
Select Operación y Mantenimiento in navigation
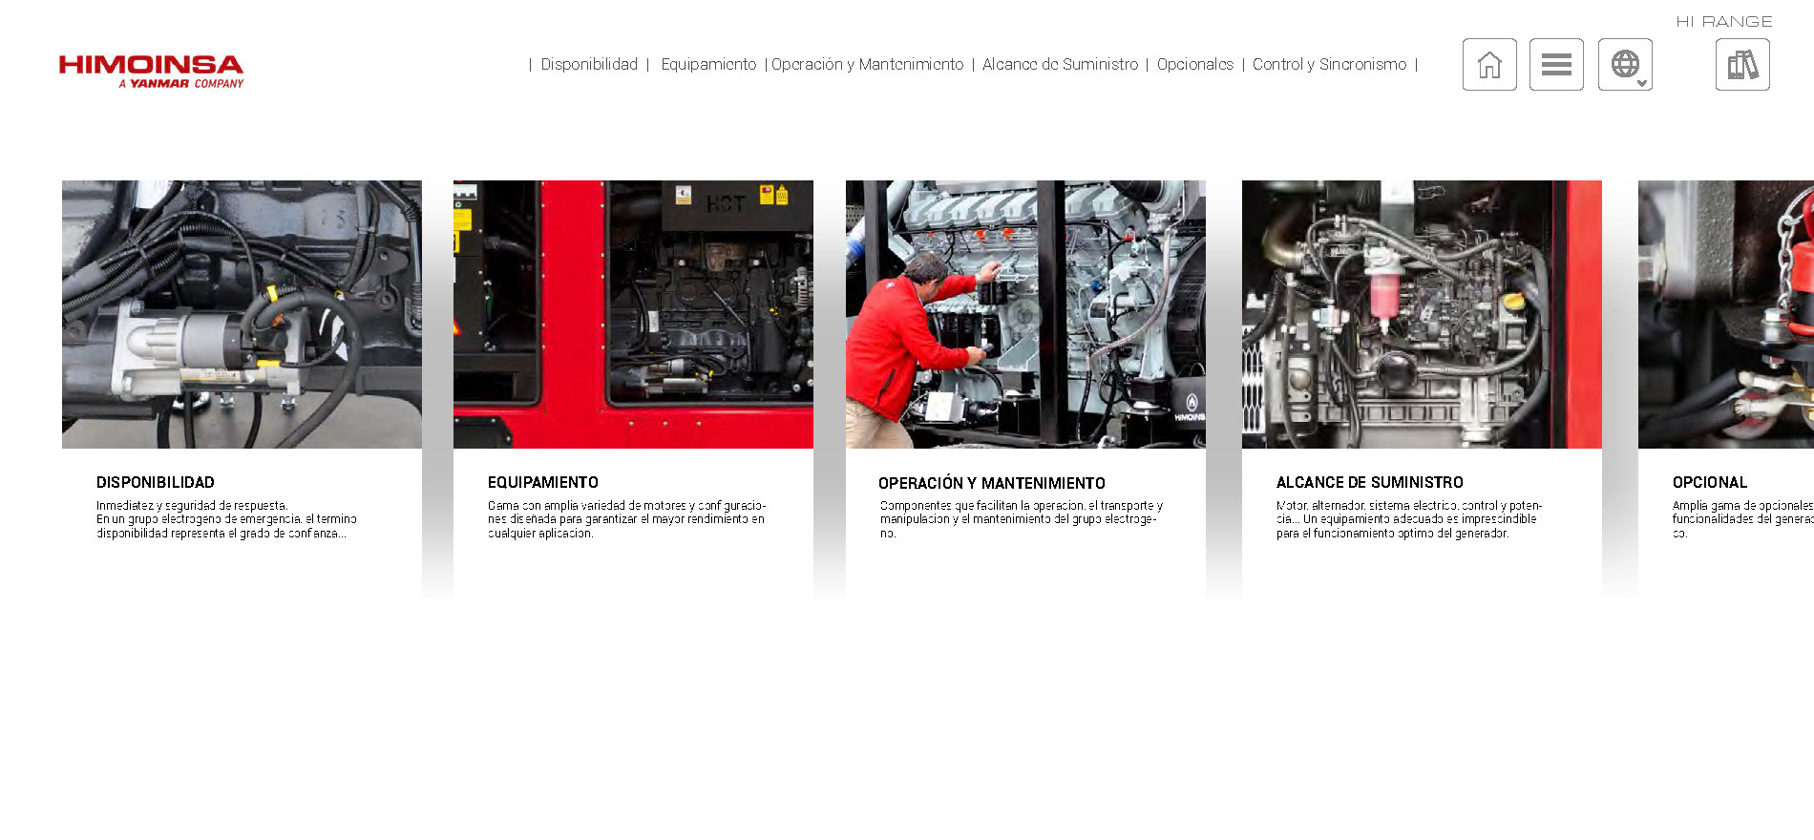(x=867, y=64)
